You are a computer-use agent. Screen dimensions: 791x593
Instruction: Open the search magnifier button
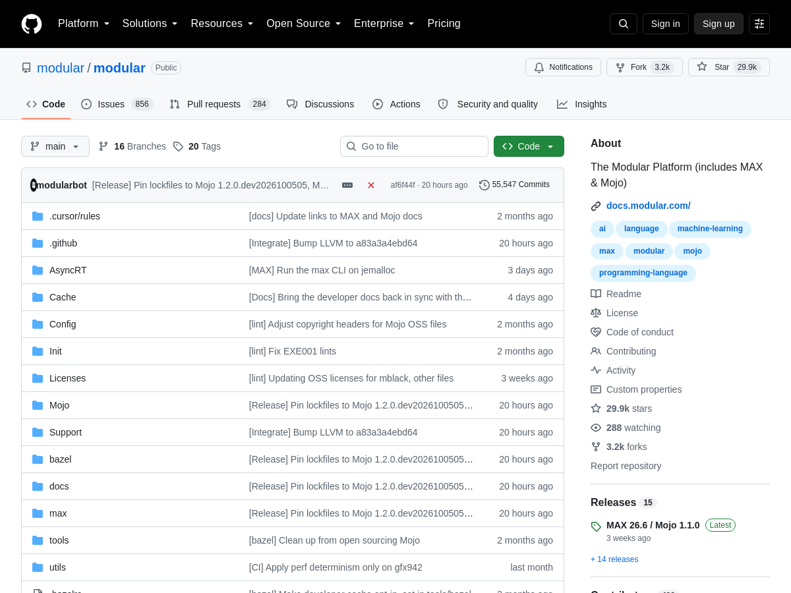tap(624, 24)
